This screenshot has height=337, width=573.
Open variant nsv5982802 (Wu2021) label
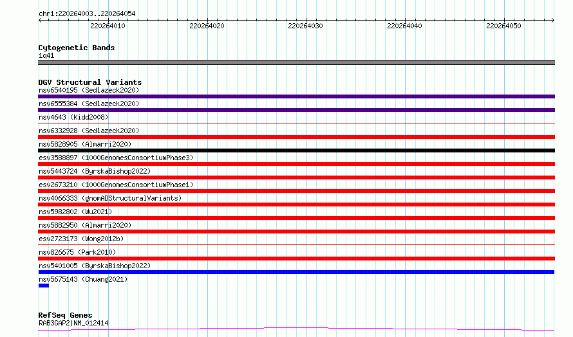75,212
